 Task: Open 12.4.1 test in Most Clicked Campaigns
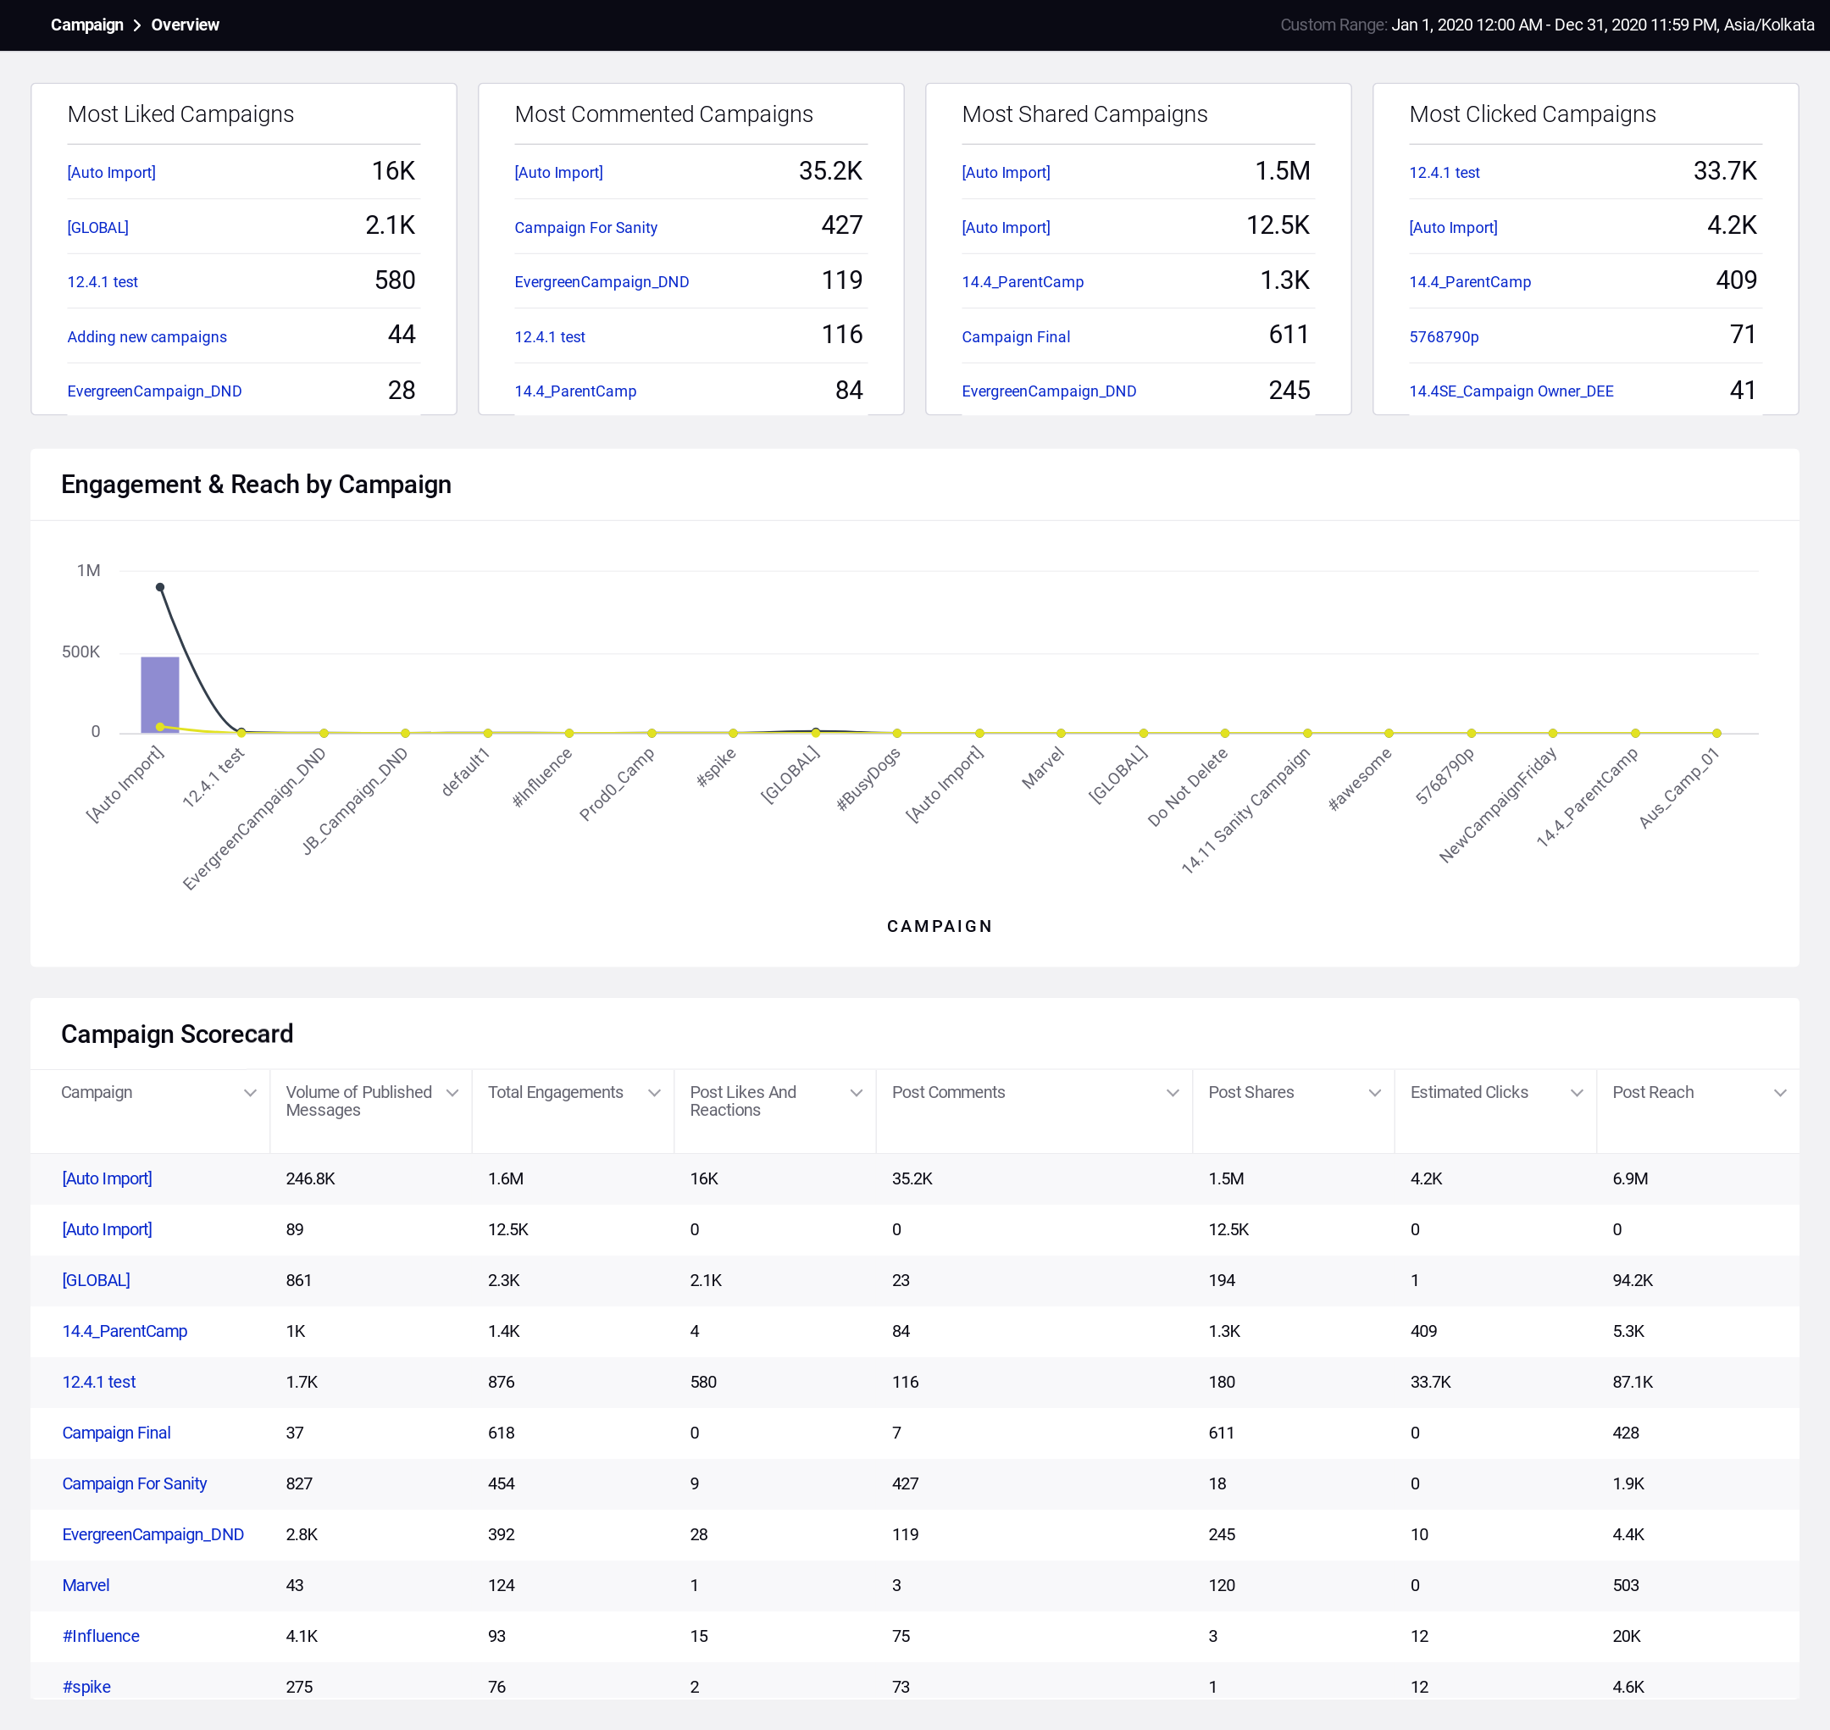(1445, 173)
